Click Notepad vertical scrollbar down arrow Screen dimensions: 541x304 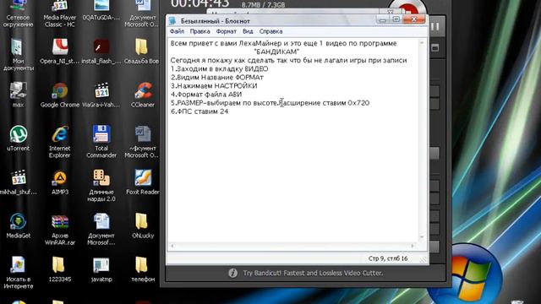pyautogui.click(x=422, y=237)
